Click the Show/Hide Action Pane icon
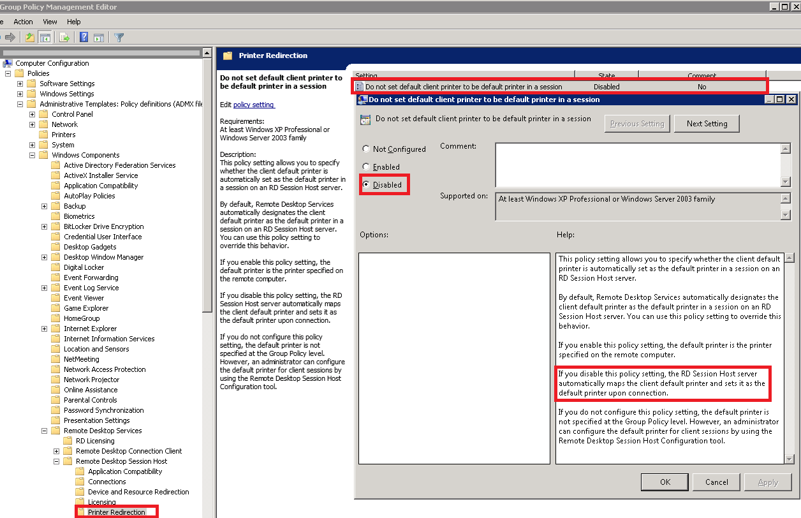This screenshot has height=518, width=801. [99, 38]
